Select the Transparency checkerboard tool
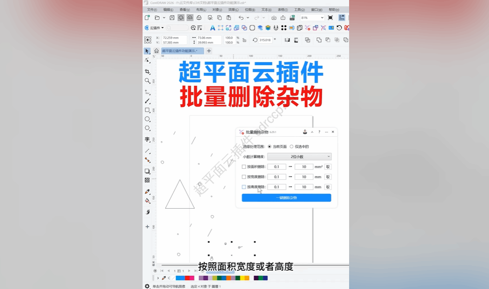 click(147, 180)
